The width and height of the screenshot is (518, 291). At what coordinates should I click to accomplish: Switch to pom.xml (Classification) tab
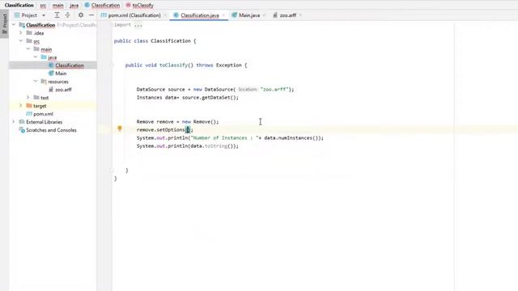click(x=130, y=15)
